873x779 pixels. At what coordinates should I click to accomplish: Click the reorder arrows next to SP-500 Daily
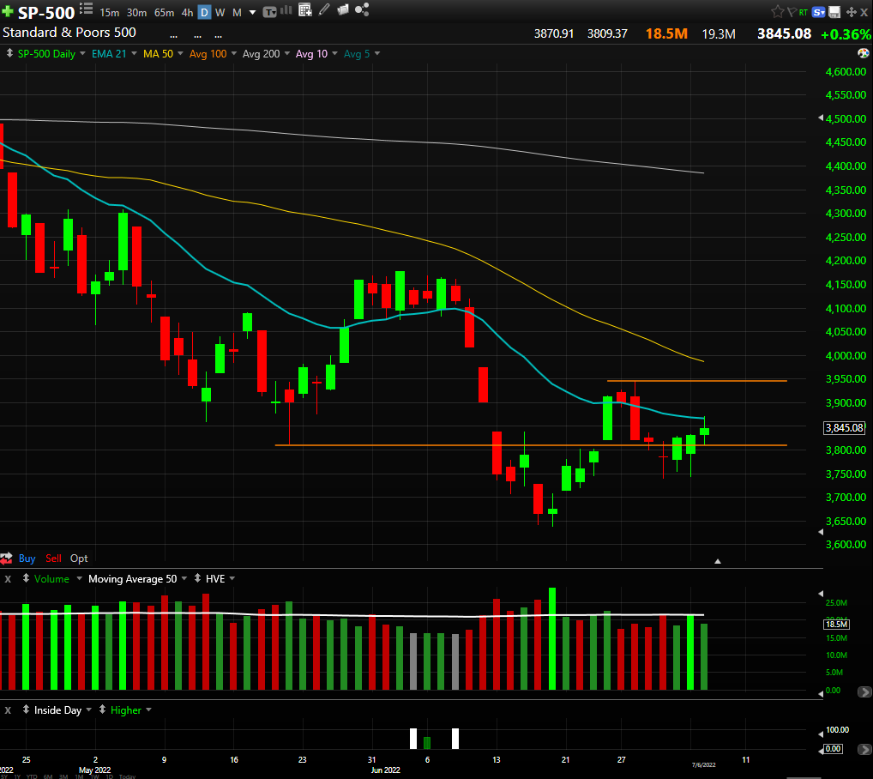9,53
